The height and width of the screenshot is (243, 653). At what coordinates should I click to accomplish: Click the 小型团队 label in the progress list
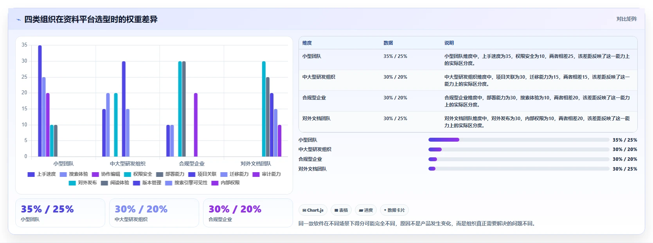click(308, 140)
